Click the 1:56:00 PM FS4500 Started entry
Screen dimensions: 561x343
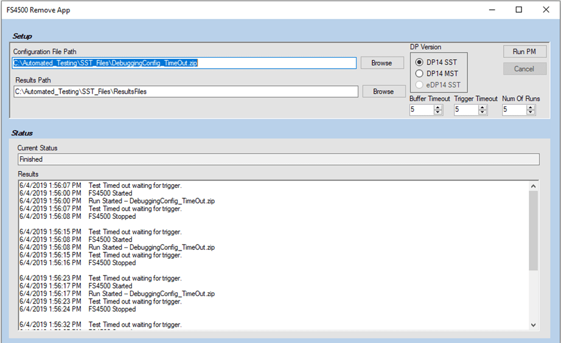coord(76,193)
